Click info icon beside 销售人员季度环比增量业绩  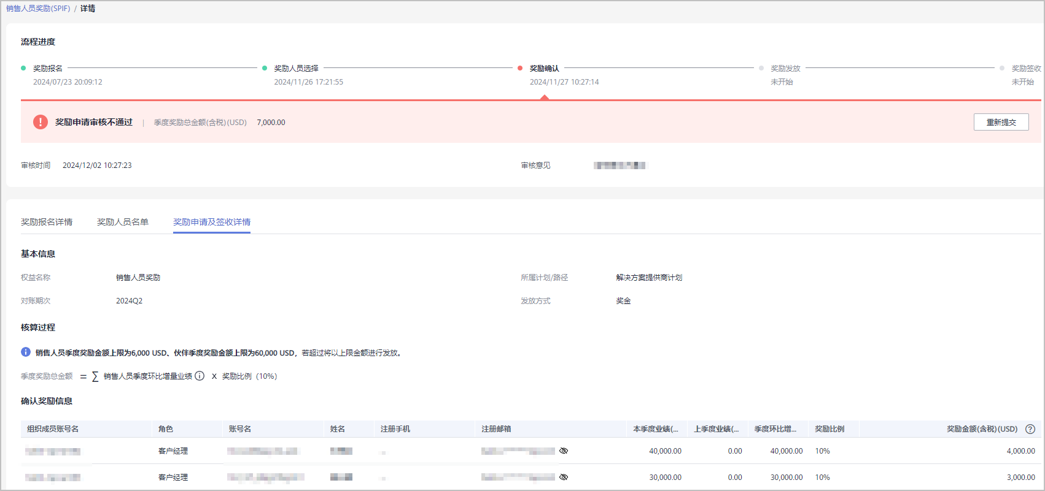[x=200, y=376]
